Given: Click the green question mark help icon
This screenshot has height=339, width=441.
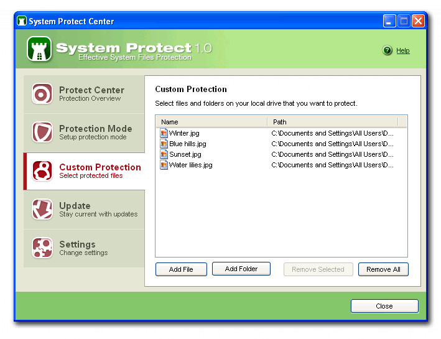Looking at the screenshot, I should 388,50.
